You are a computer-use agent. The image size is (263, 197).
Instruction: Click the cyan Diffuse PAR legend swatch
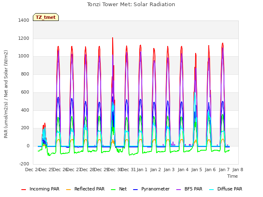(212, 190)
